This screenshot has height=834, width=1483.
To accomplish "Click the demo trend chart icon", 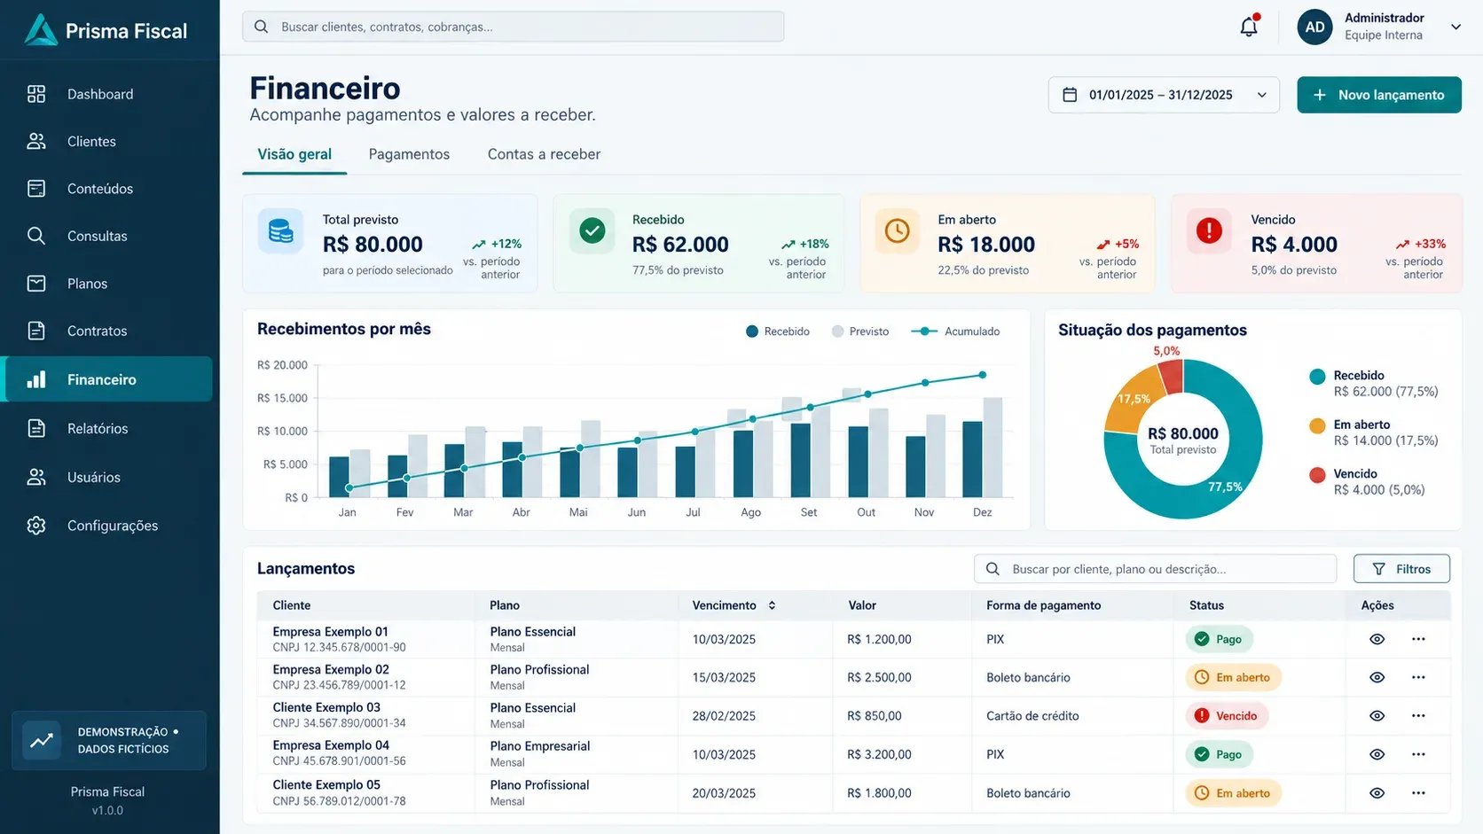I will pyautogui.click(x=42, y=740).
